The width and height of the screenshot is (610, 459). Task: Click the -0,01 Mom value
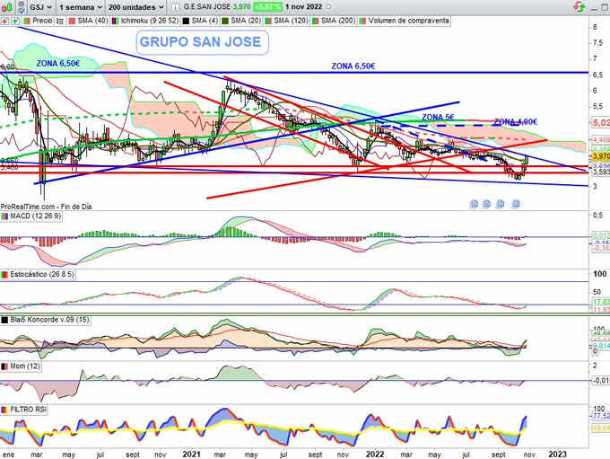pos(601,380)
